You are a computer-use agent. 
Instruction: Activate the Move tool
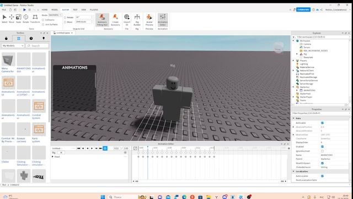click(x=11, y=18)
